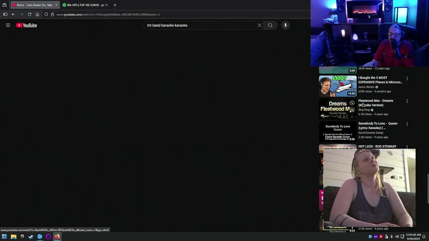Click the browser forward arrow
The width and height of the screenshot is (429, 241).
[21, 14]
